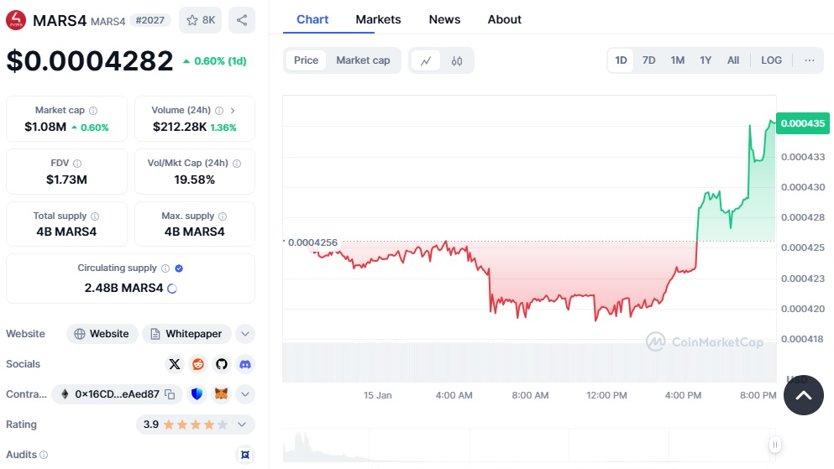Open the News tab
Image resolution: width=834 pixels, height=469 pixels.
coord(444,19)
